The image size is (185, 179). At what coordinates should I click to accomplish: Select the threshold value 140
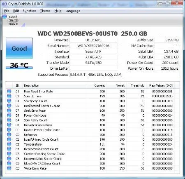(142, 106)
